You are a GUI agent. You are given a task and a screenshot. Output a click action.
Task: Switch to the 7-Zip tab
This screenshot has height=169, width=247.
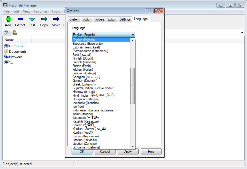[x=86, y=19]
